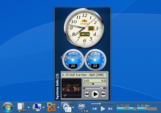Open the gear checklist System Info icon
The height and width of the screenshot is (113, 161).
pos(67,107)
